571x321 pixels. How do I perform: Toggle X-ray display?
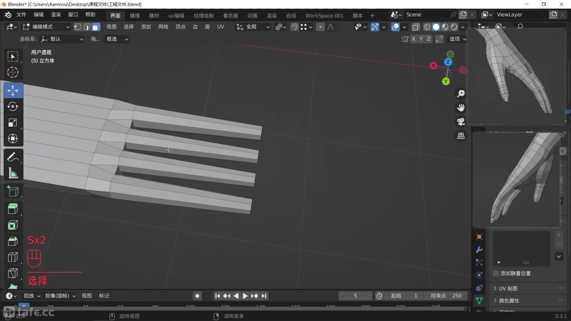(x=416, y=27)
